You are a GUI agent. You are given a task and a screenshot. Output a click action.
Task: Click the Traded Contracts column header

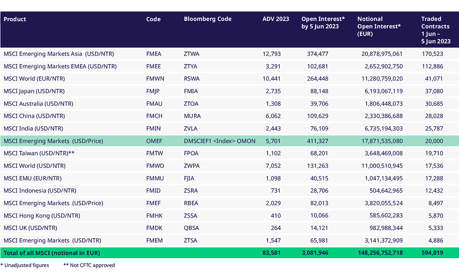436,30
